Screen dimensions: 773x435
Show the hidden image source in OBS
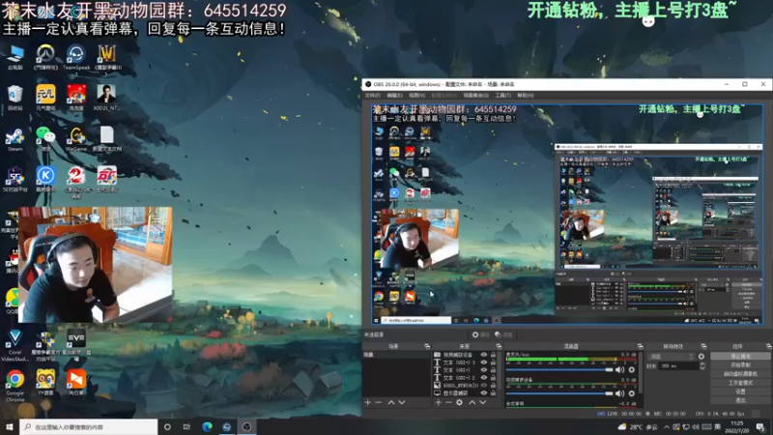tap(484, 385)
